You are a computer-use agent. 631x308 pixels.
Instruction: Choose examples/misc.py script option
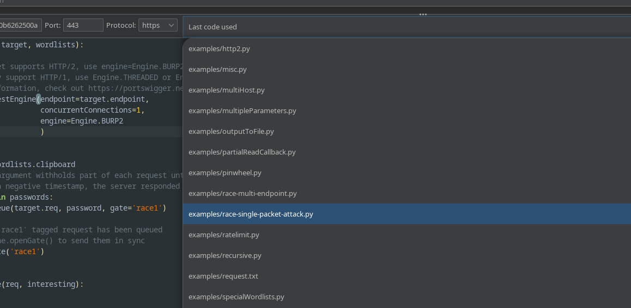pos(217,69)
